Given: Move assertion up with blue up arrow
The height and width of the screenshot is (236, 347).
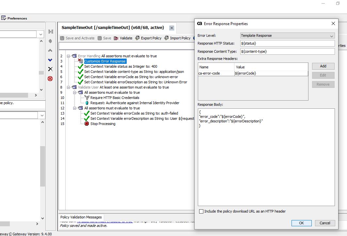Looking at the screenshot, I should point(50,50).
